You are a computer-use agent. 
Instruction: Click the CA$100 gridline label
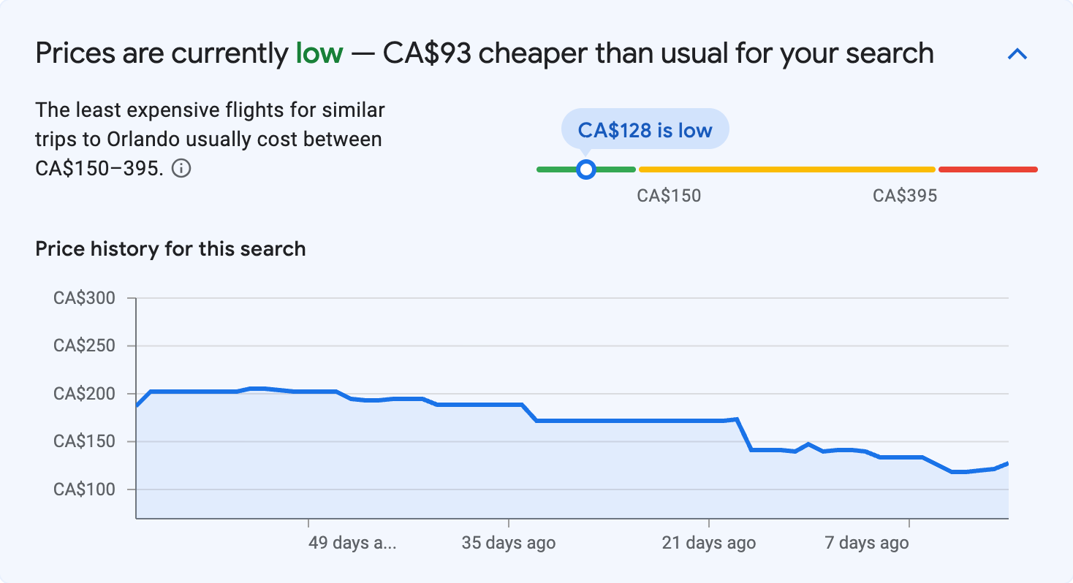click(86, 489)
